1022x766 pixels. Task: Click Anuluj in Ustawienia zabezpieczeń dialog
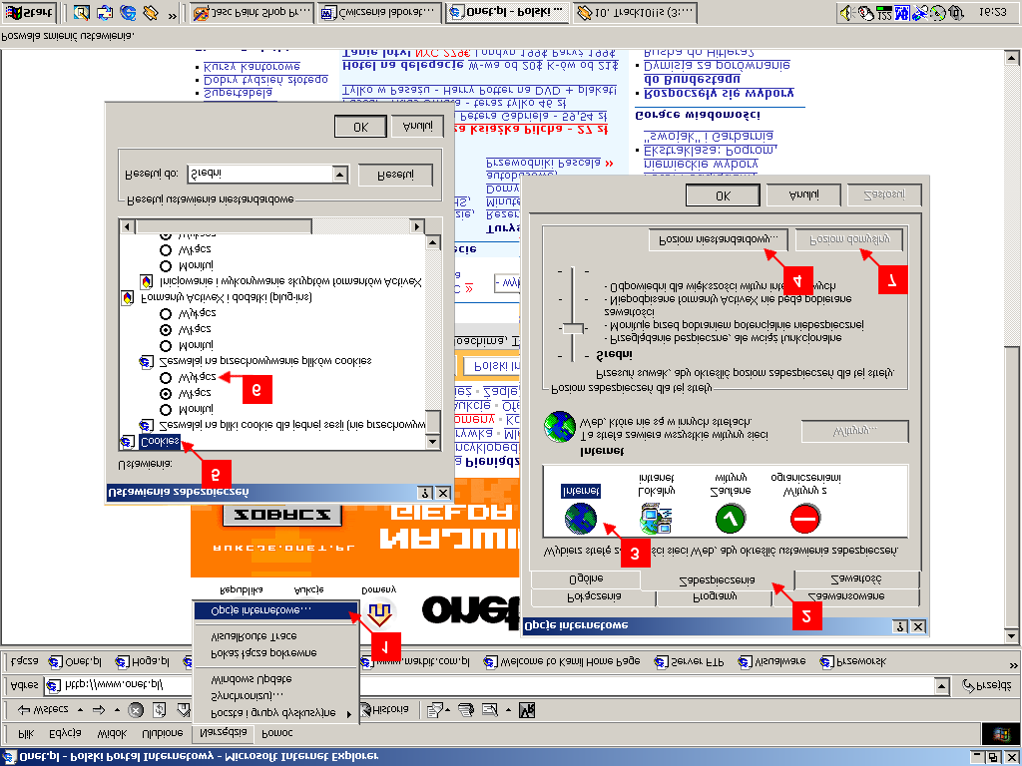pyautogui.click(x=418, y=127)
